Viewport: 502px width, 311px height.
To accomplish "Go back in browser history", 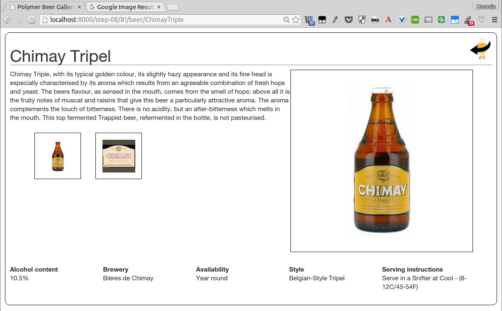I will [7, 19].
